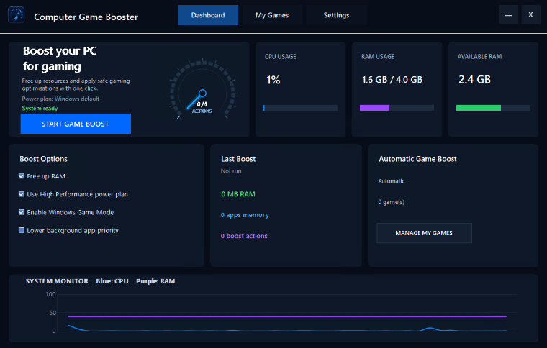Image resolution: width=547 pixels, height=348 pixels.
Task: Click the Purple: RAM legend label
Action: point(155,281)
